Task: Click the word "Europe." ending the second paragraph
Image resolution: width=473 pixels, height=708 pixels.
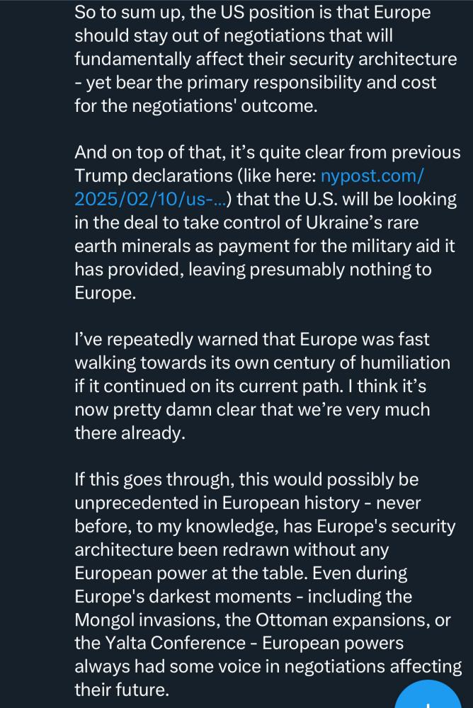Action: (105, 293)
